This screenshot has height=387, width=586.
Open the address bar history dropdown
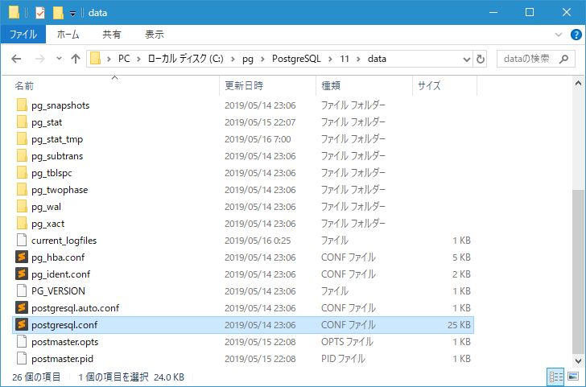click(466, 59)
